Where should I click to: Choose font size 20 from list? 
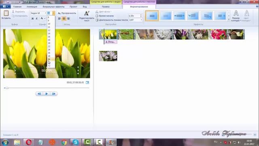(49, 43)
